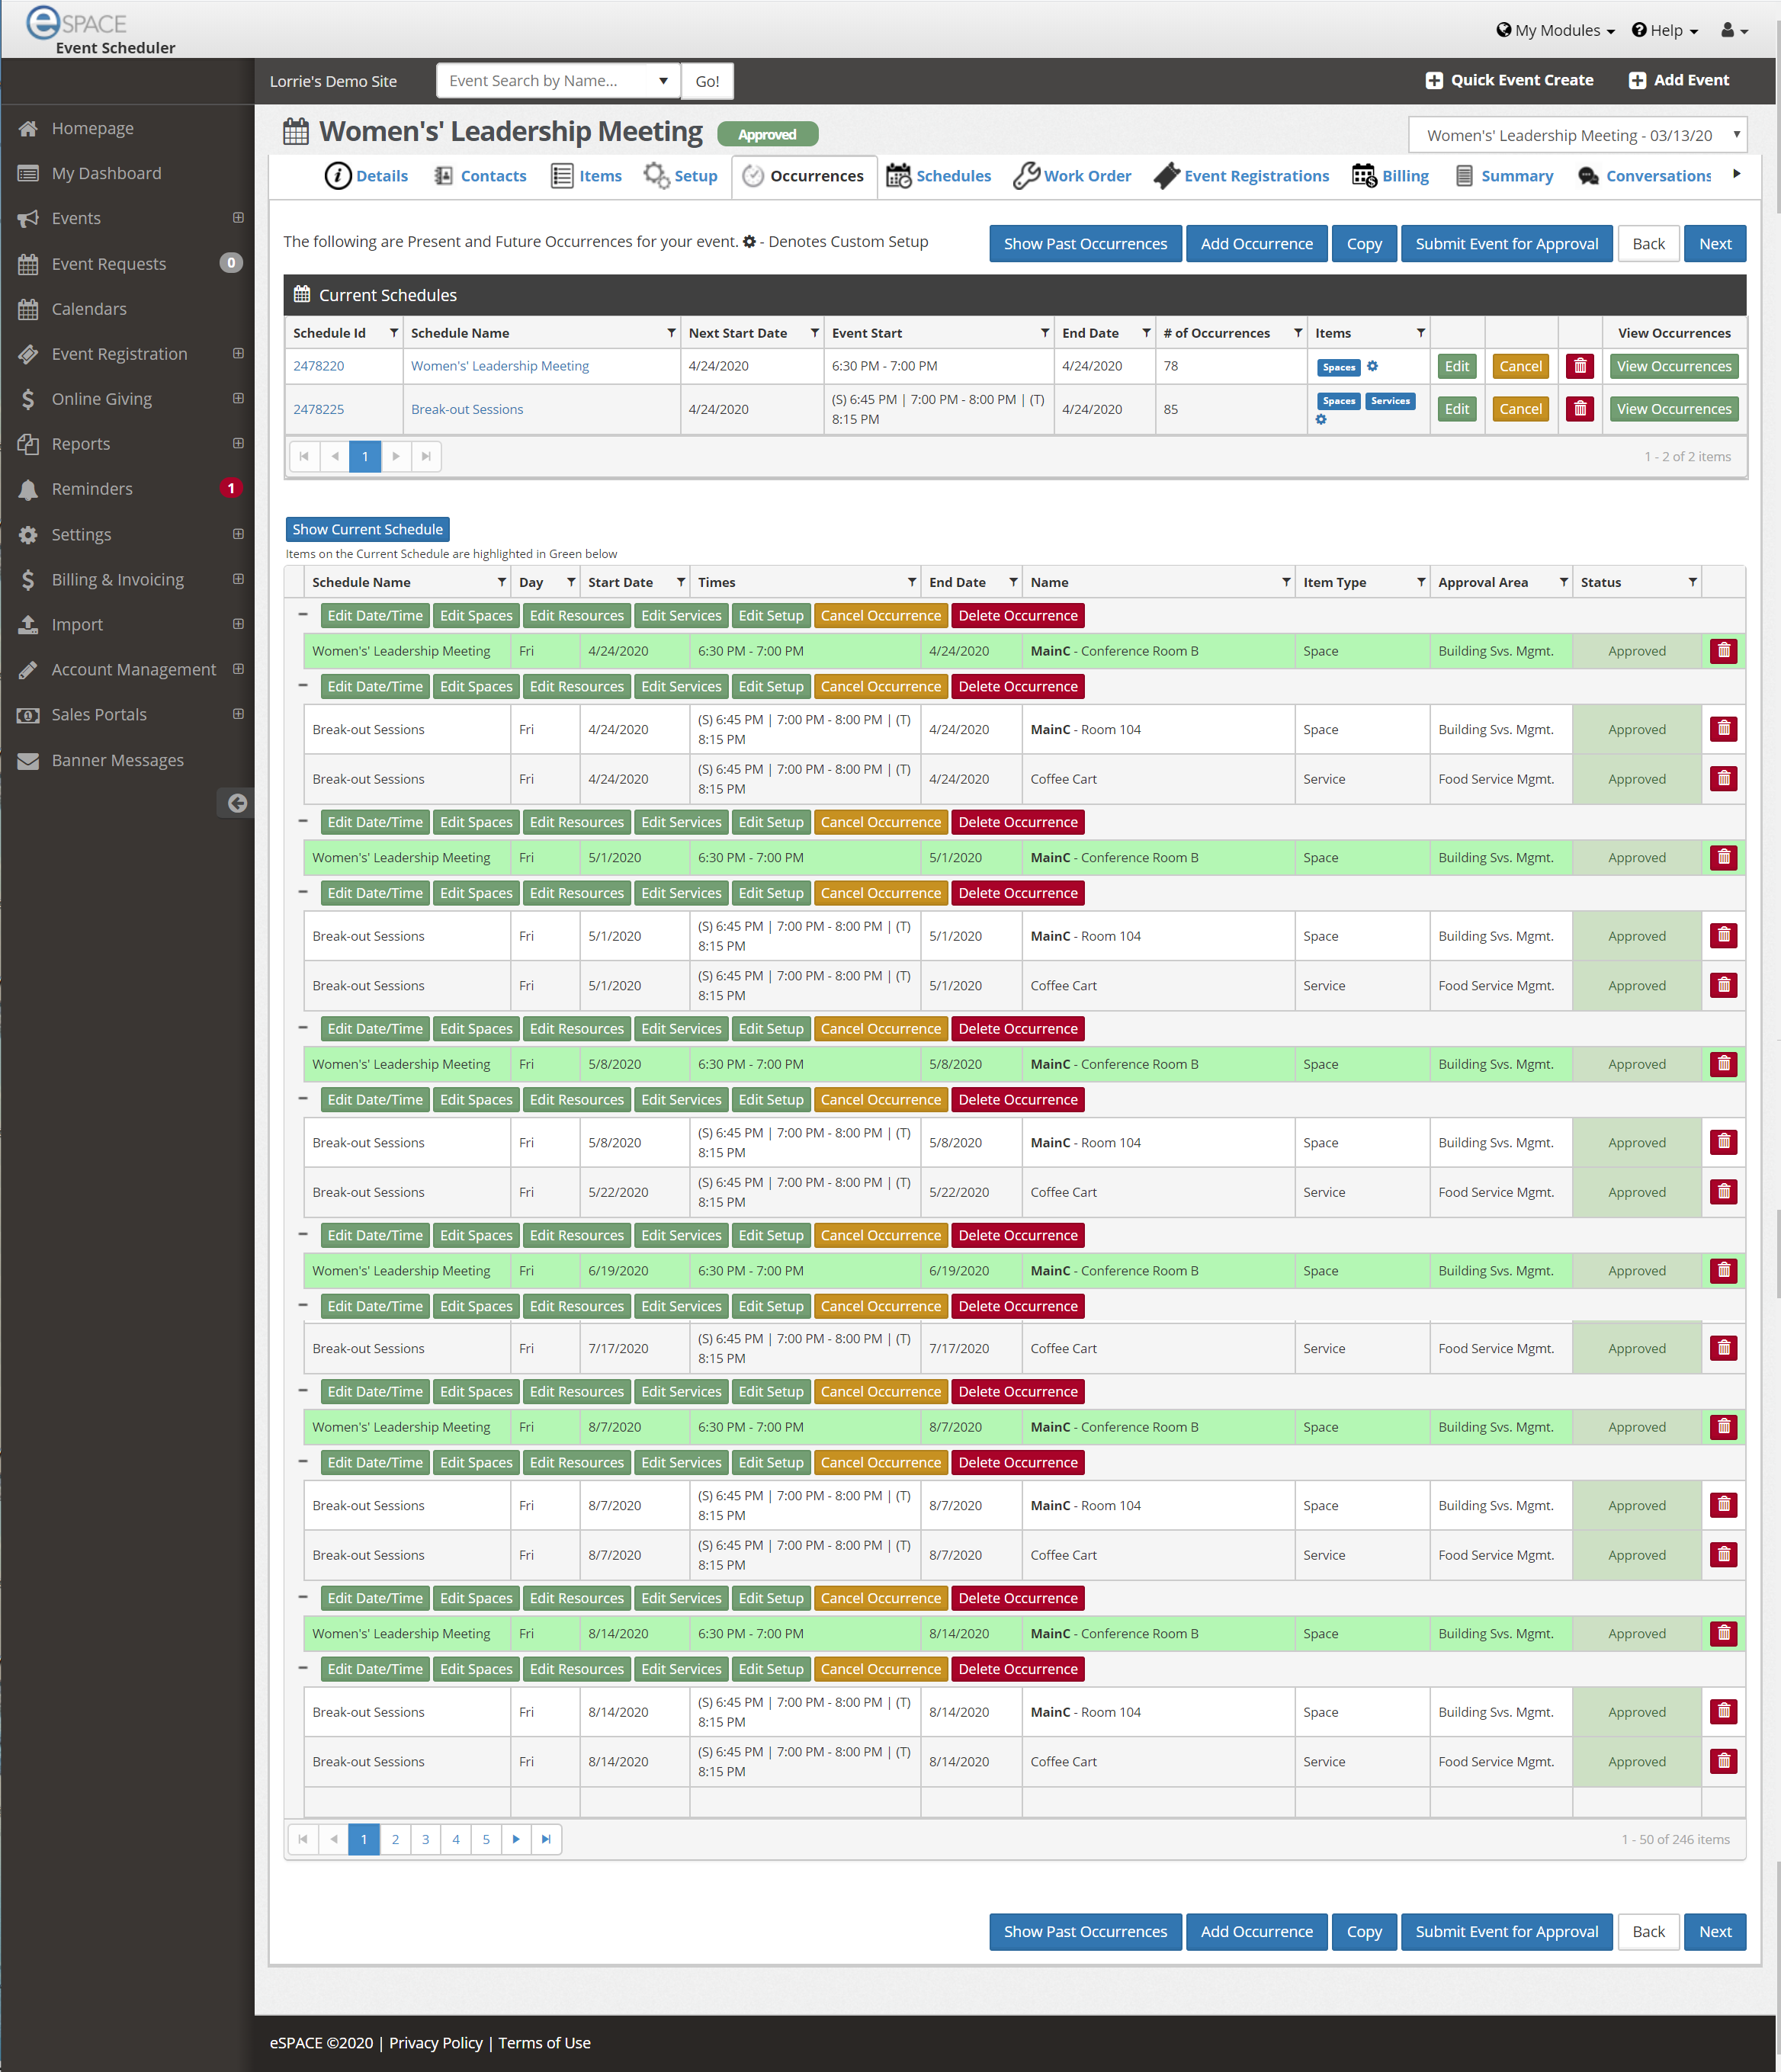Delete 5/22/2020 Coffee Cart row
1781x2072 pixels.
pyautogui.click(x=1724, y=1192)
